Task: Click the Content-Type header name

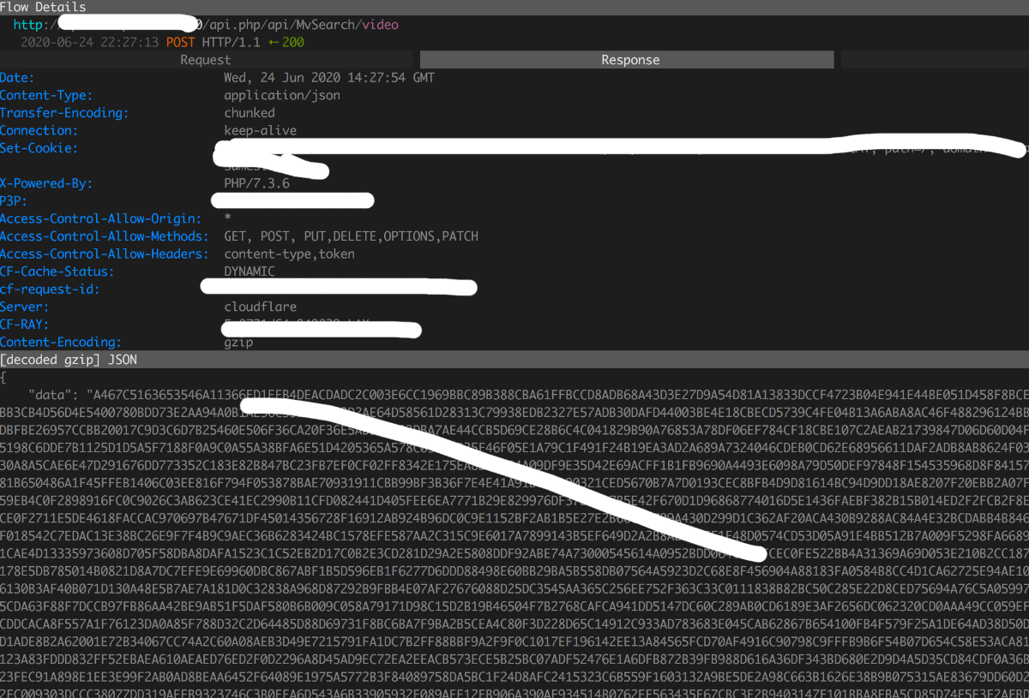Action: [46, 95]
